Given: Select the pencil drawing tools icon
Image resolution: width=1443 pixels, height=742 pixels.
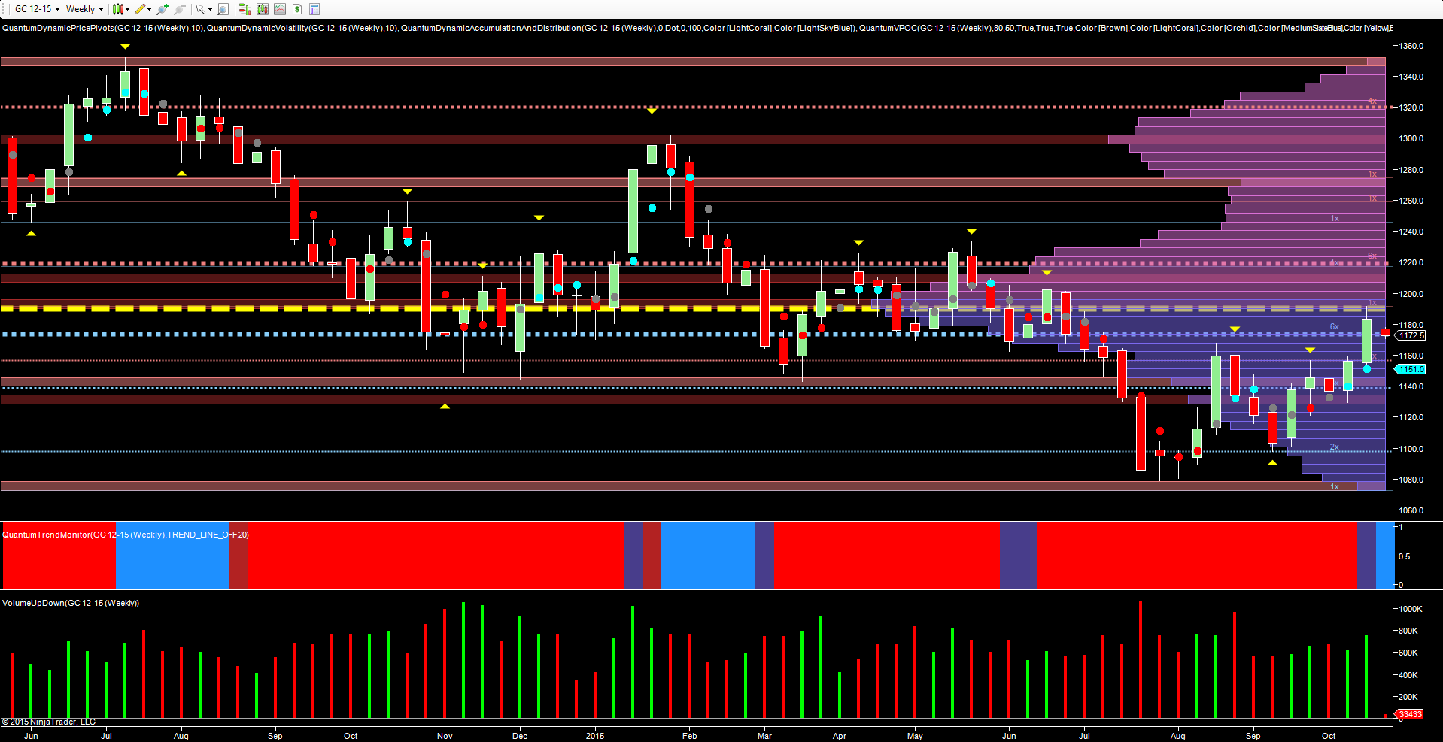Looking at the screenshot, I should (140, 9).
